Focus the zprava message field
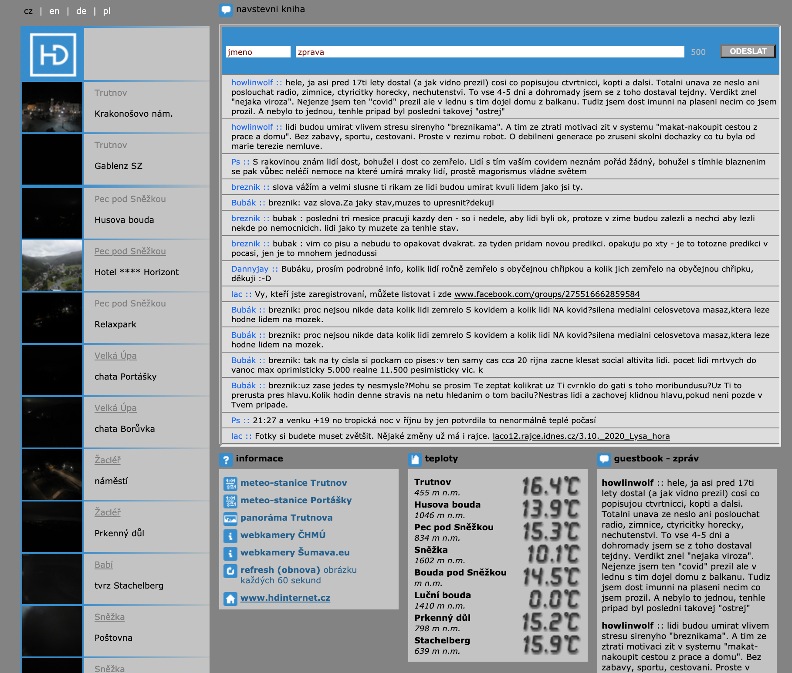 489,52
